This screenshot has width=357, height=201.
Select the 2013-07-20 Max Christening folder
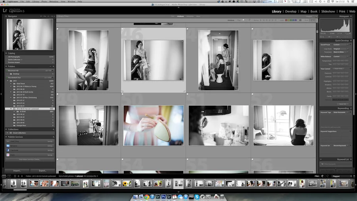pos(30,98)
